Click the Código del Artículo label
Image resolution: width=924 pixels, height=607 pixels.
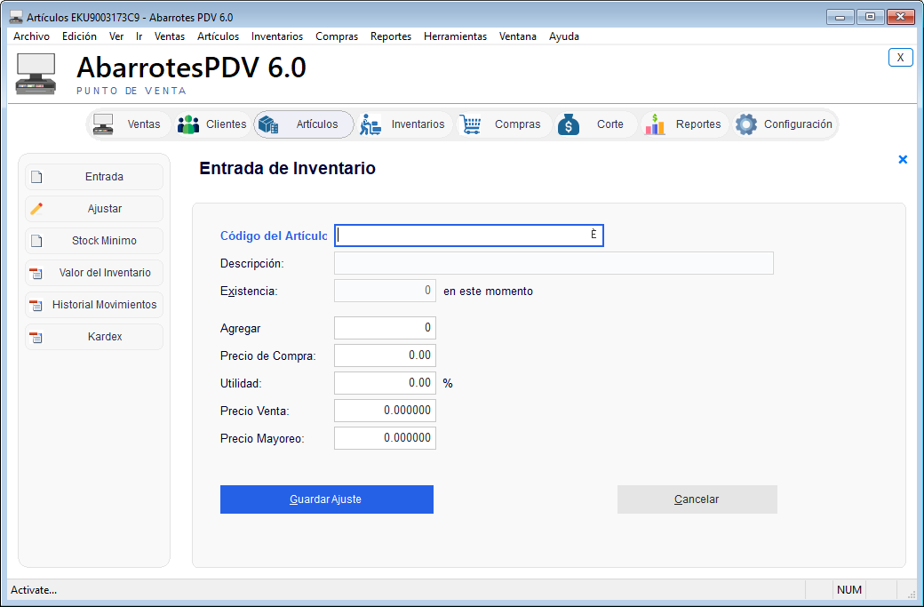coord(274,236)
